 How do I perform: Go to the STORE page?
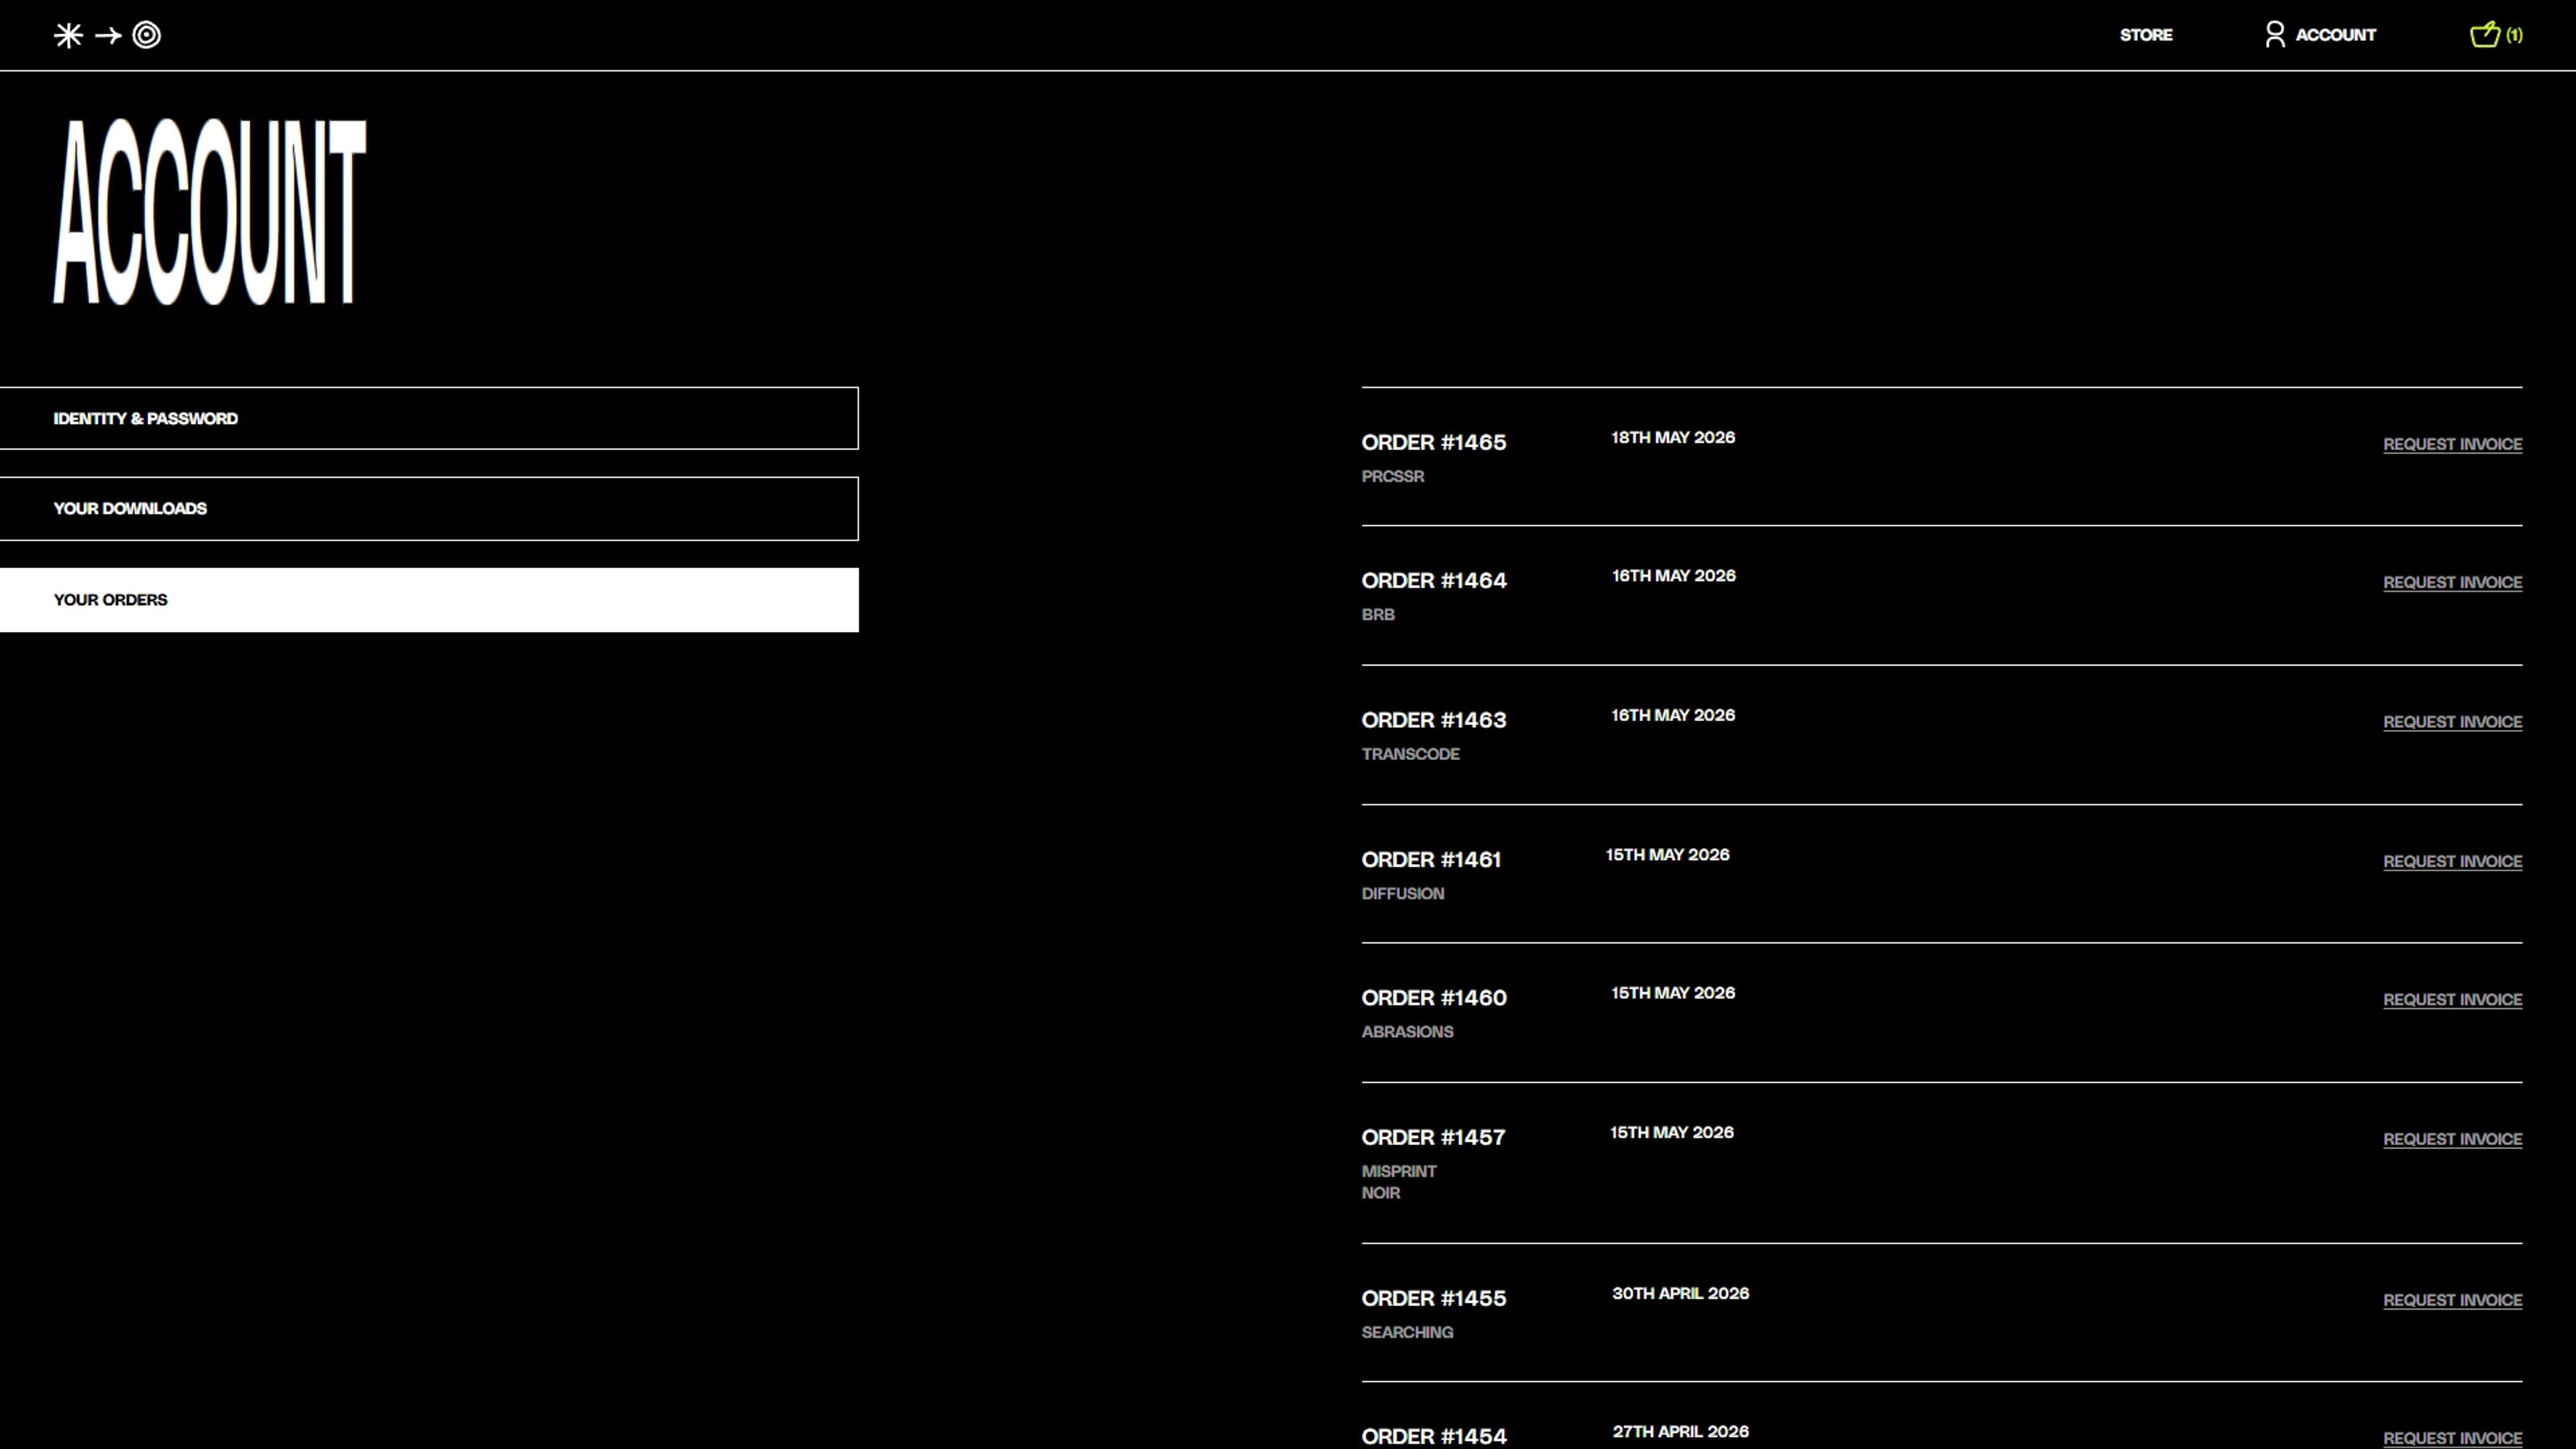click(x=2146, y=35)
